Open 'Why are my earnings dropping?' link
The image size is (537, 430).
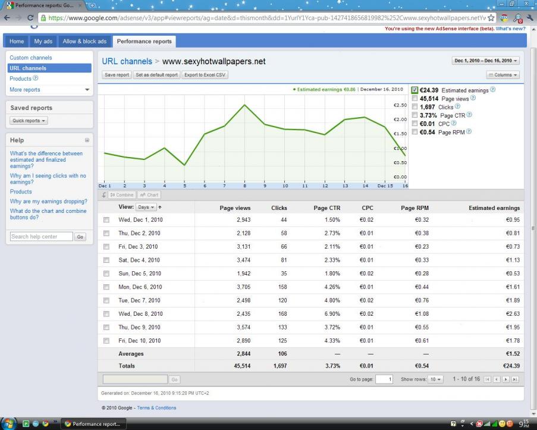(x=48, y=202)
